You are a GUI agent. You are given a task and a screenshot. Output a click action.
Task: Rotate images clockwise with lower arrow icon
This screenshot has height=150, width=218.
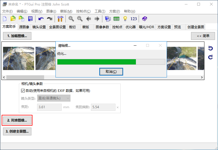(211, 57)
